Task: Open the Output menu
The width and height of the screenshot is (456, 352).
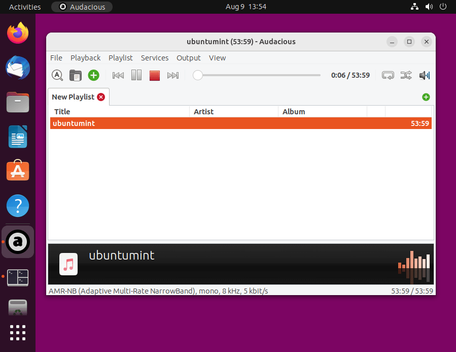Action: pyautogui.click(x=189, y=58)
